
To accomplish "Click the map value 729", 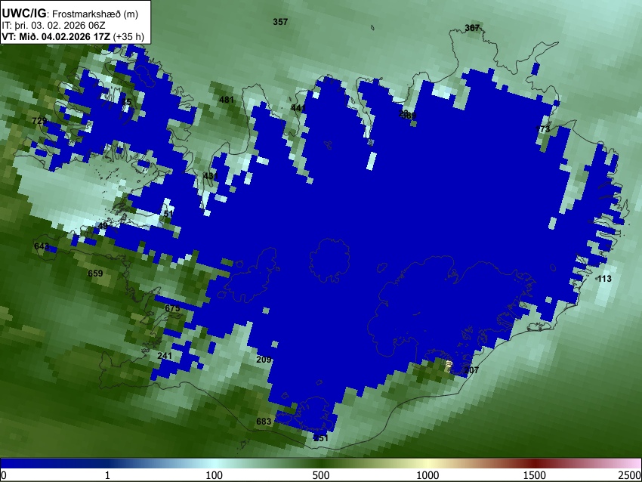I will (39, 121).
